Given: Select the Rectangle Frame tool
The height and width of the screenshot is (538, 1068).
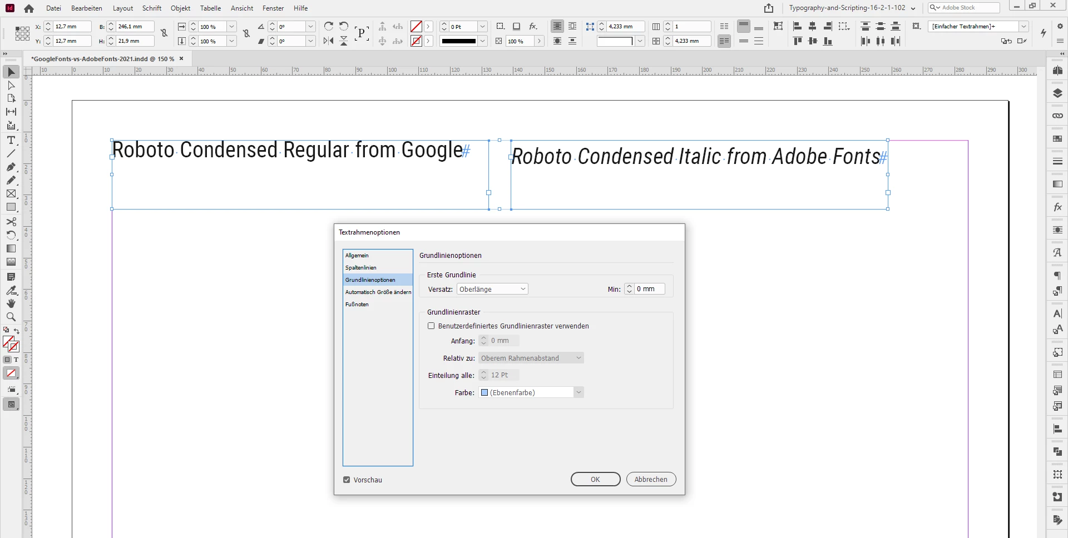Looking at the screenshot, I should [x=11, y=193].
